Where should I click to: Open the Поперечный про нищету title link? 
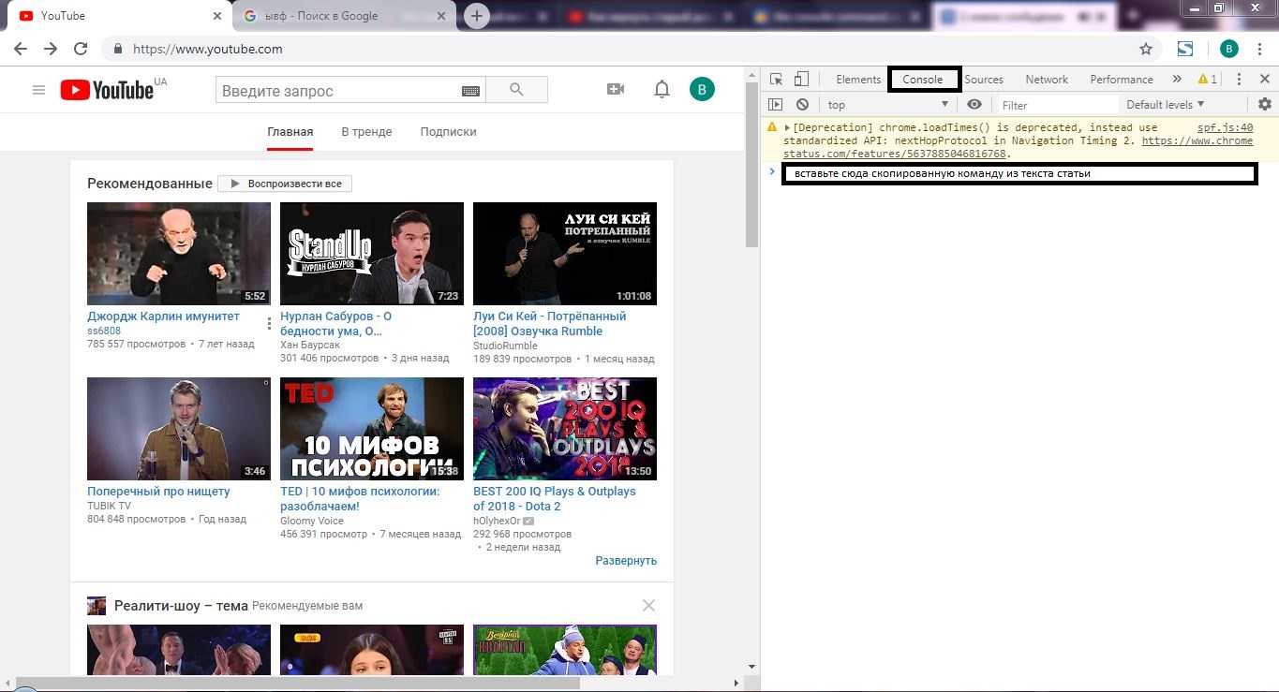158,492
